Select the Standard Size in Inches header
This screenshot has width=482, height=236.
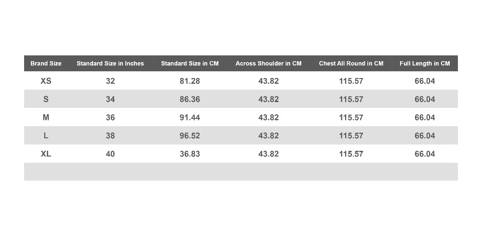pos(110,63)
